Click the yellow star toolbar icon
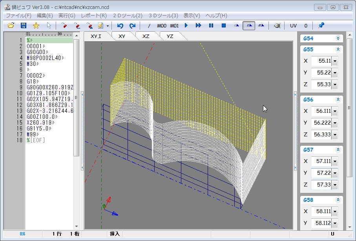Image resolution: width=356 pixels, height=241 pixels. click(x=36, y=25)
